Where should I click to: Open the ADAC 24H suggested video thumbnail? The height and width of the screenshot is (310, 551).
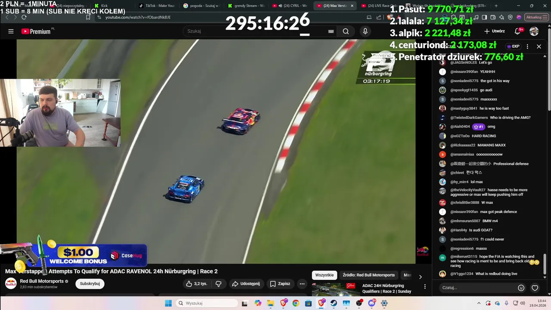(336, 290)
